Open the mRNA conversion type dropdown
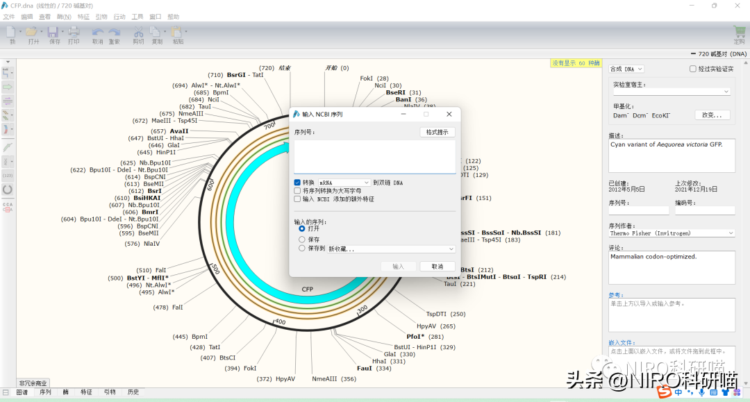750x402 pixels. click(x=344, y=183)
